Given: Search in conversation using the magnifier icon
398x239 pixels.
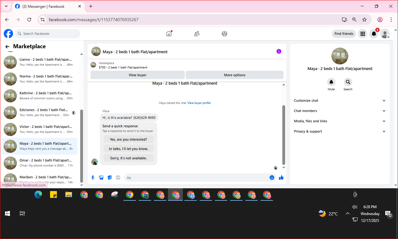Looking at the screenshot, I should coord(348,82).
